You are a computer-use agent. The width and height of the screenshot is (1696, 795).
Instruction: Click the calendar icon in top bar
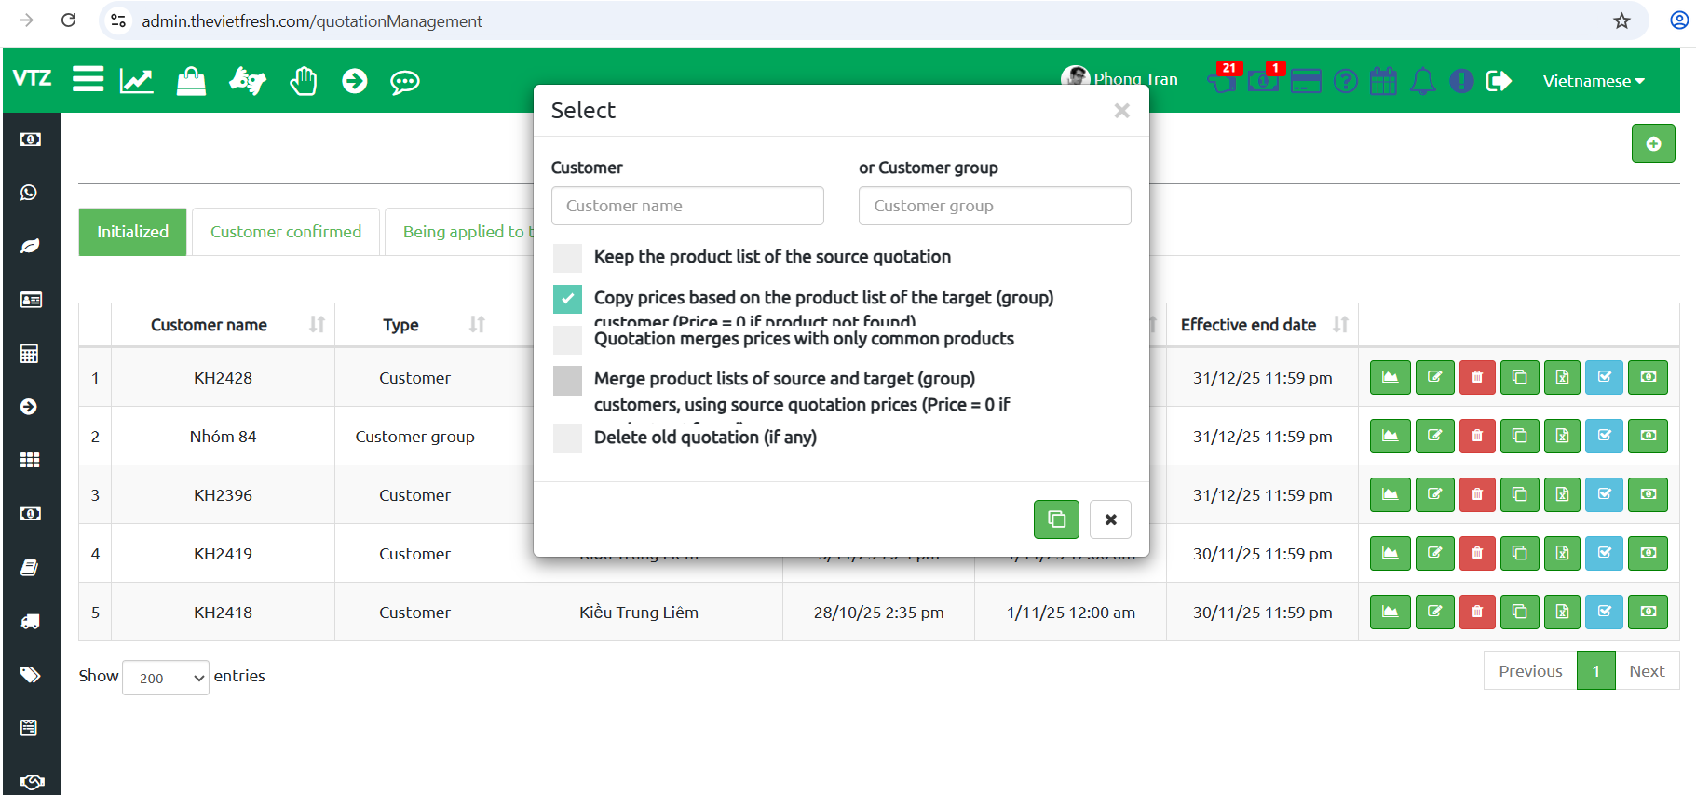coord(1383,81)
